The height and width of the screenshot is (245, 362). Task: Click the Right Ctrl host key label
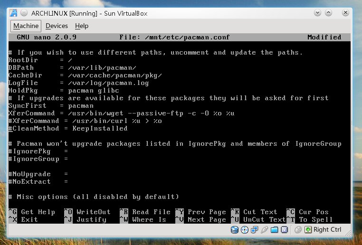point(327,230)
